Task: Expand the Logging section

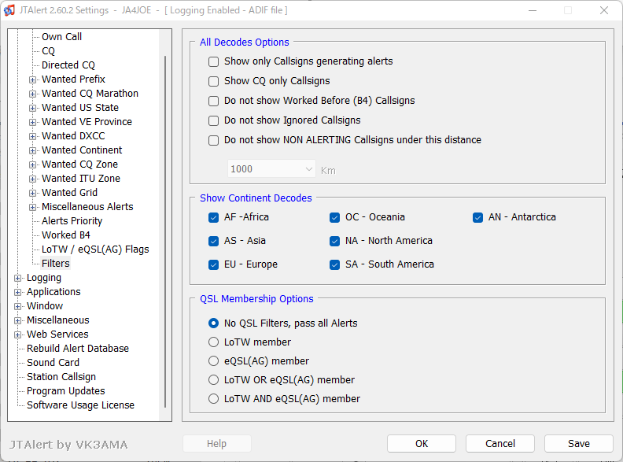Action: click(17, 278)
